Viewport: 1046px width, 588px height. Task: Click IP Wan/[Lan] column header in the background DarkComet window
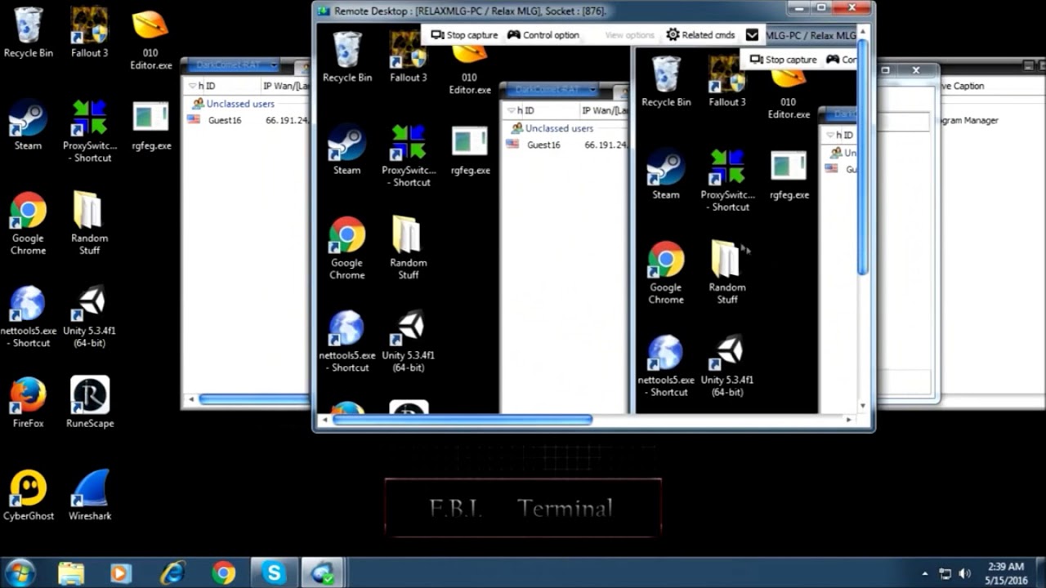[x=285, y=86]
